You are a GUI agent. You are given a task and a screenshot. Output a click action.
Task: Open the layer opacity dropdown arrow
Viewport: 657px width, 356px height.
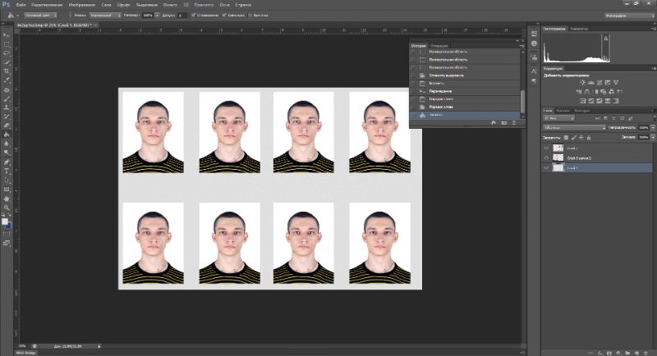(652, 128)
